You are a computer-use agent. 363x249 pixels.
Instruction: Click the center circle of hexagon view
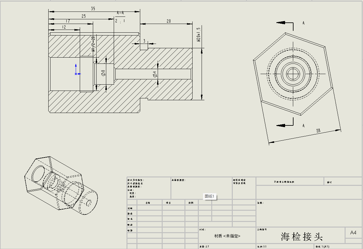[x=293, y=74]
